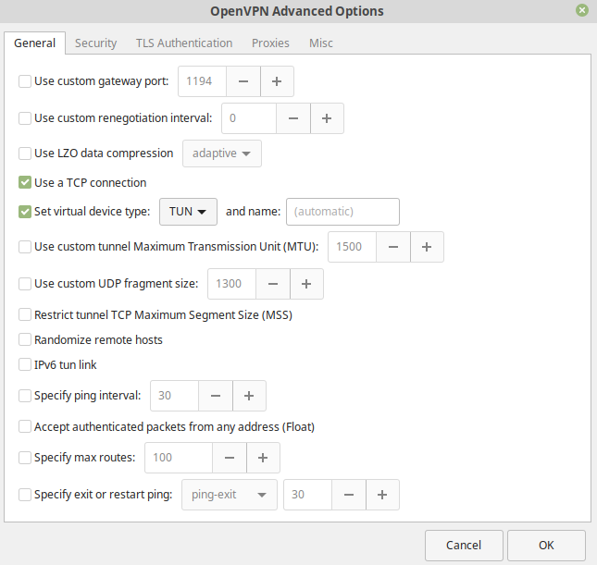
Task: Increase the UDP fragment size
Action: click(x=306, y=284)
